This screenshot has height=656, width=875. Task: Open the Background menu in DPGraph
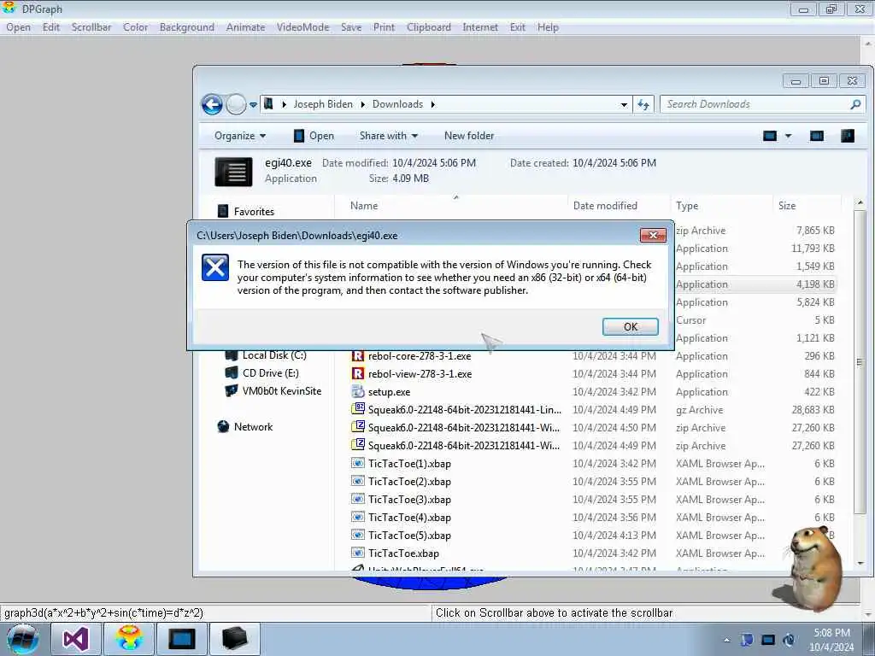point(187,27)
